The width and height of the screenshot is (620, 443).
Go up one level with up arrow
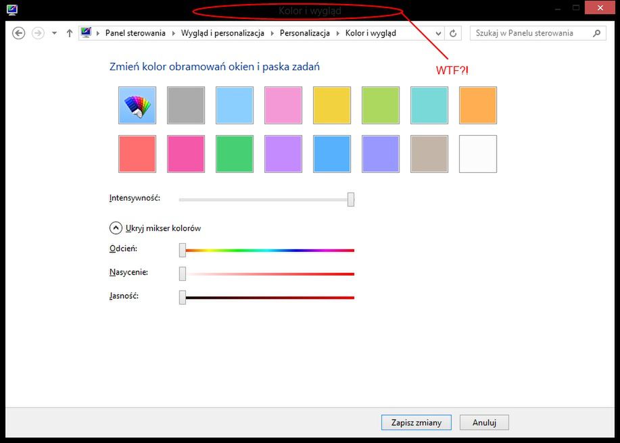tap(70, 33)
